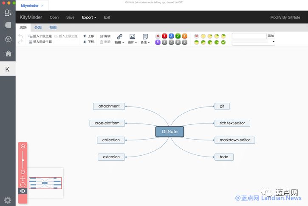Viewport: 308px width, 206px height.
Task: Close the kityminder tab
Action: tap(42, 5)
